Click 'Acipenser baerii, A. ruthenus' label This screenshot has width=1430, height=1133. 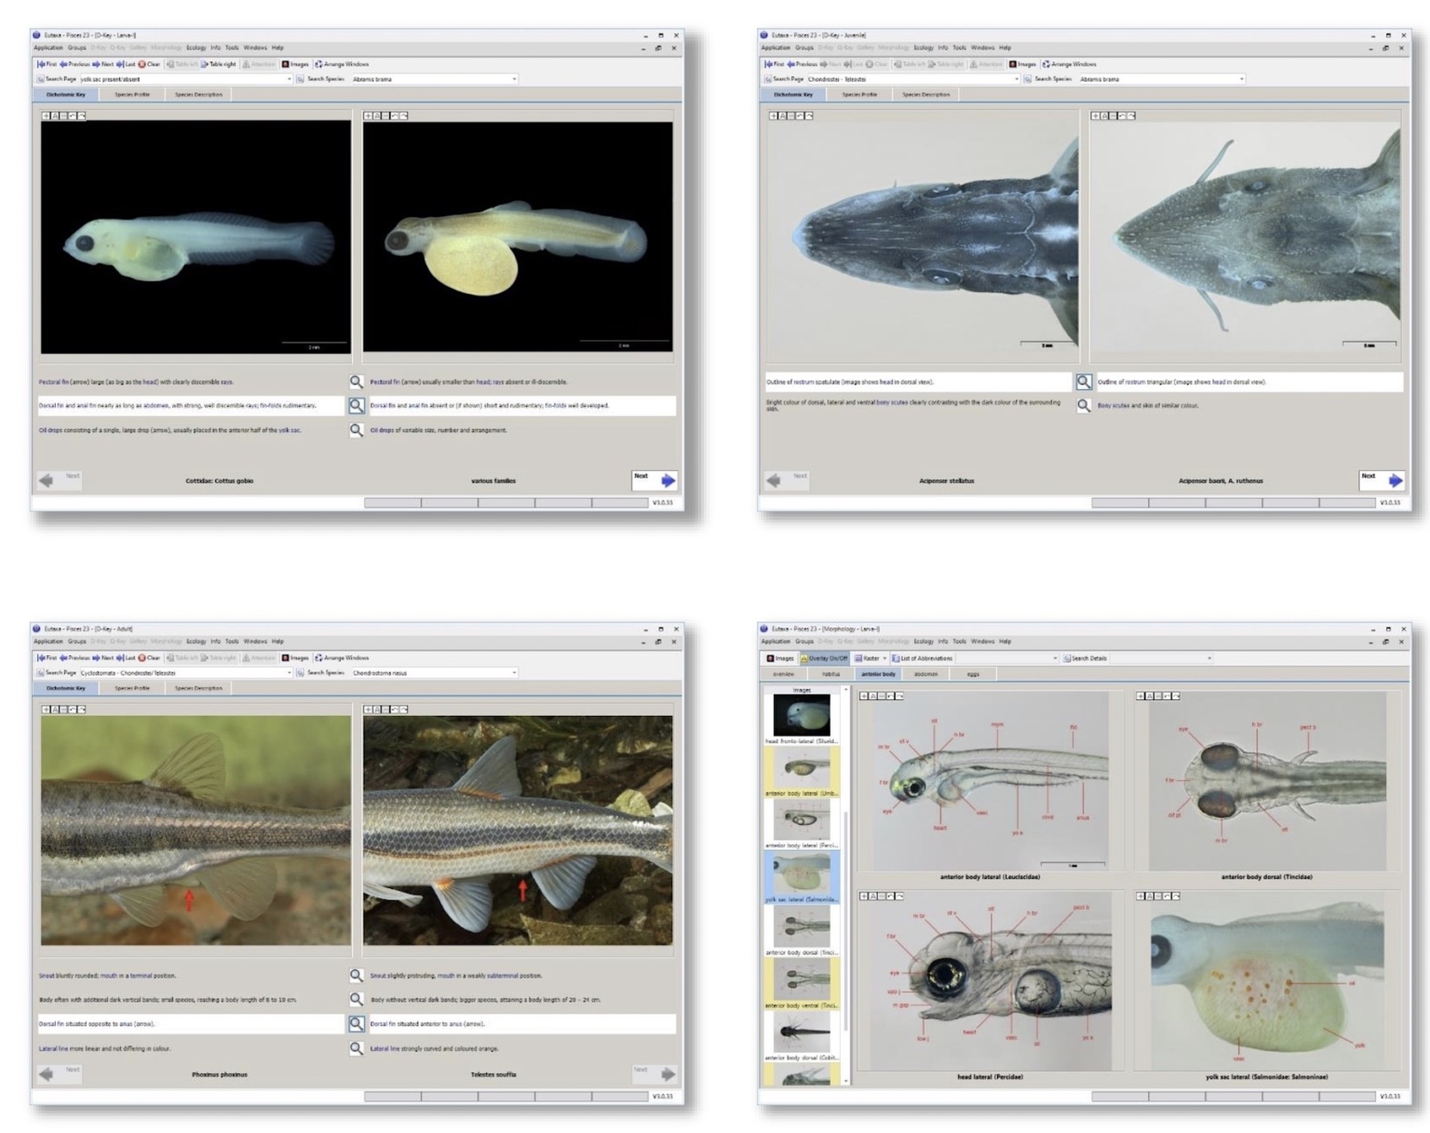pos(1221,481)
